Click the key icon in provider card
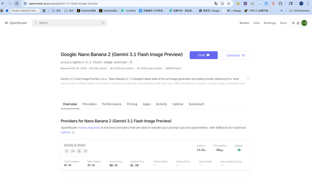This screenshot has width=312, height=194. click(85, 151)
